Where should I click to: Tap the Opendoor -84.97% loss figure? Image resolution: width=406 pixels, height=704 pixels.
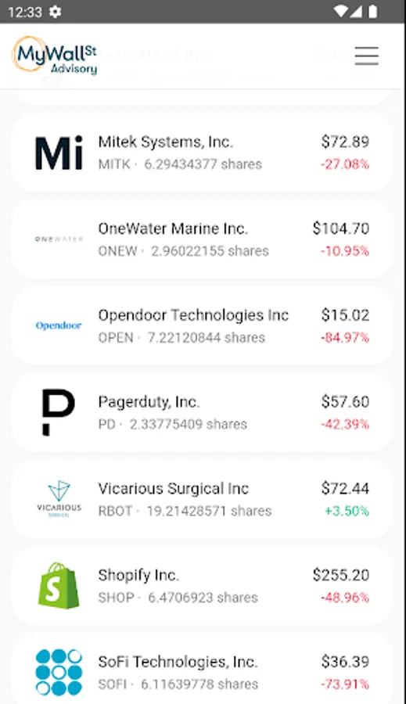click(345, 338)
